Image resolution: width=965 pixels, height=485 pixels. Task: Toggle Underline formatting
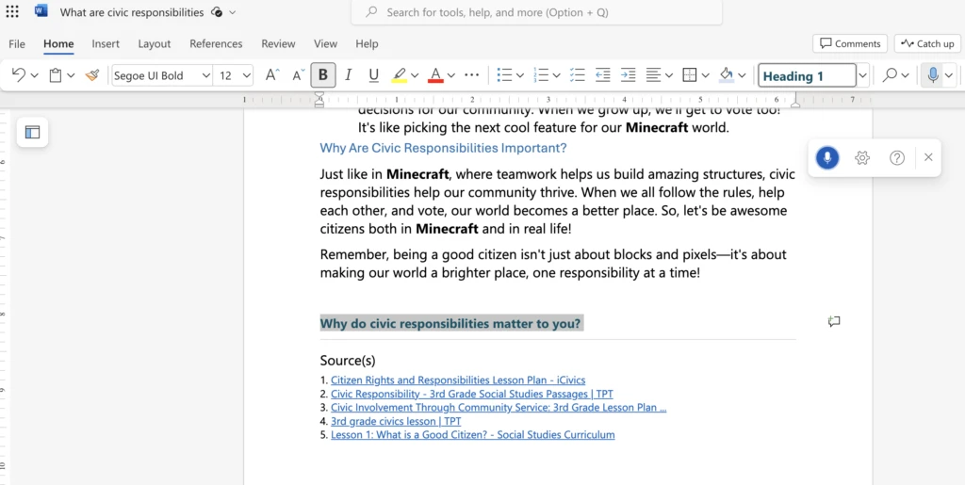point(373,75)
